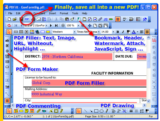Open the Edit menu
Viewport: 160px width, 121px height.
tap(18, 13)
